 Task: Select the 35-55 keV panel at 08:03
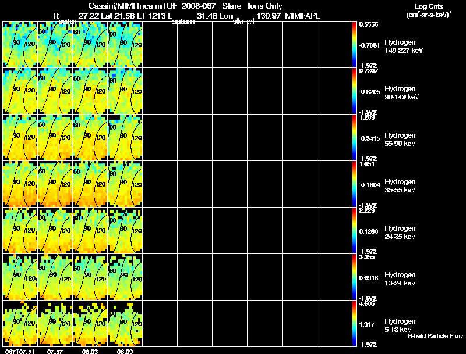click(x=90, y=184)
